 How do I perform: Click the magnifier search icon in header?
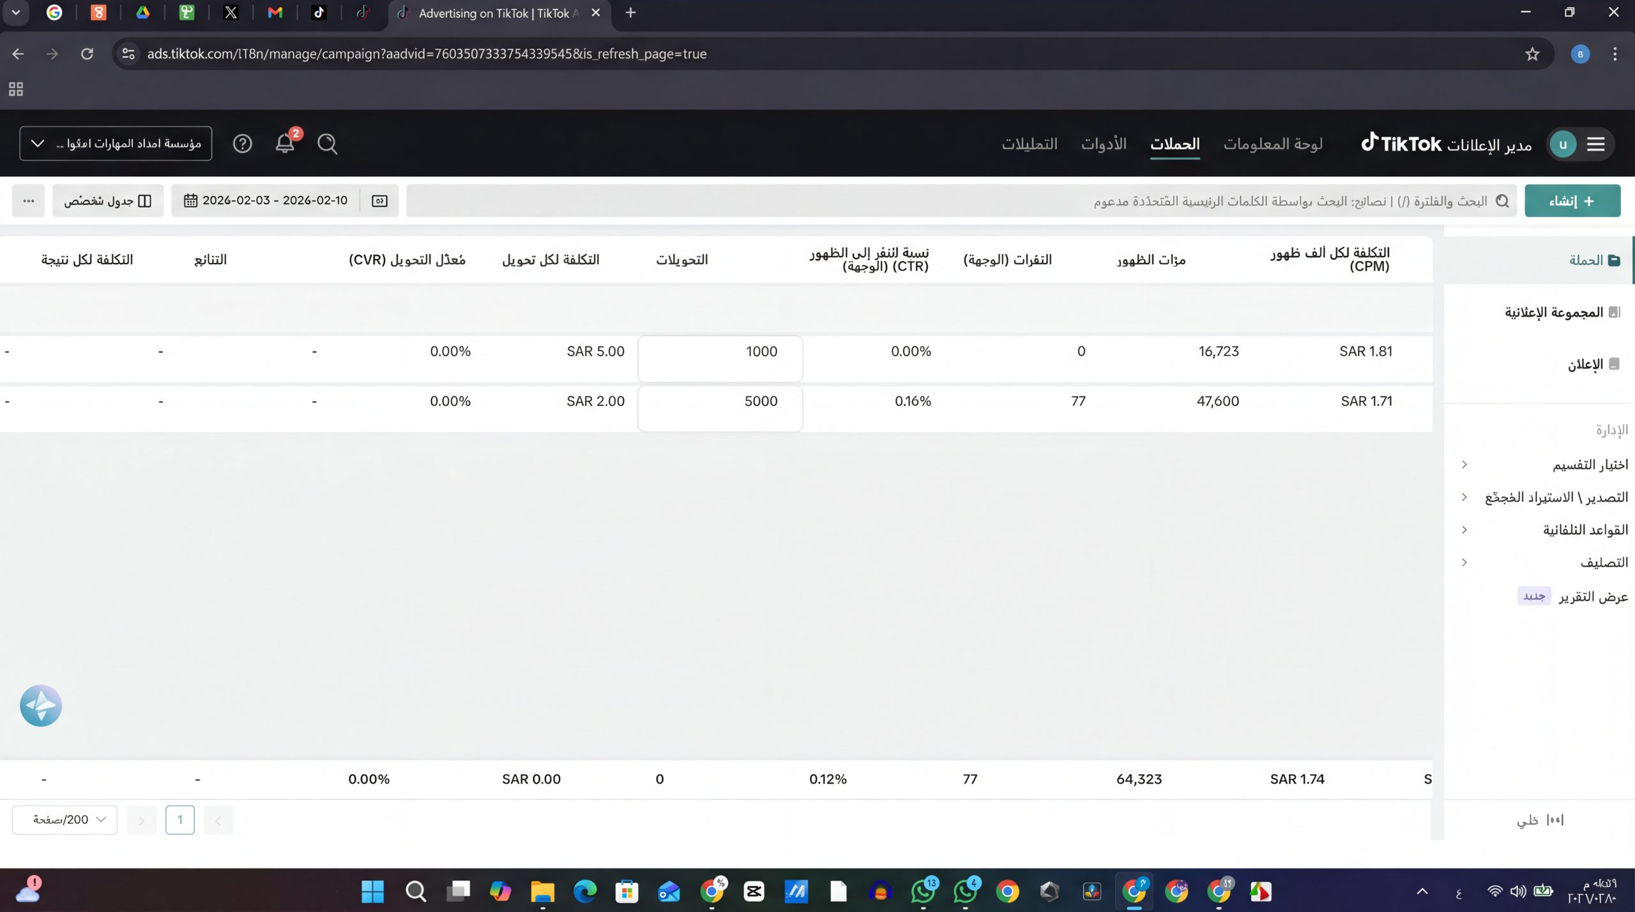tap(328, 144)
